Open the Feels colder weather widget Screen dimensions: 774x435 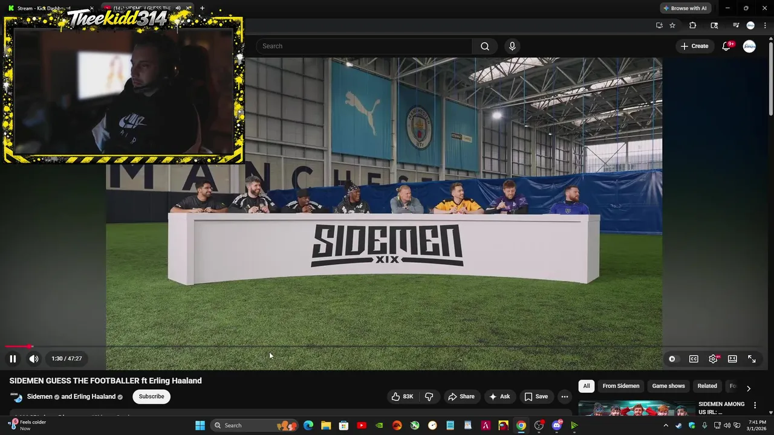coord(27,425)
